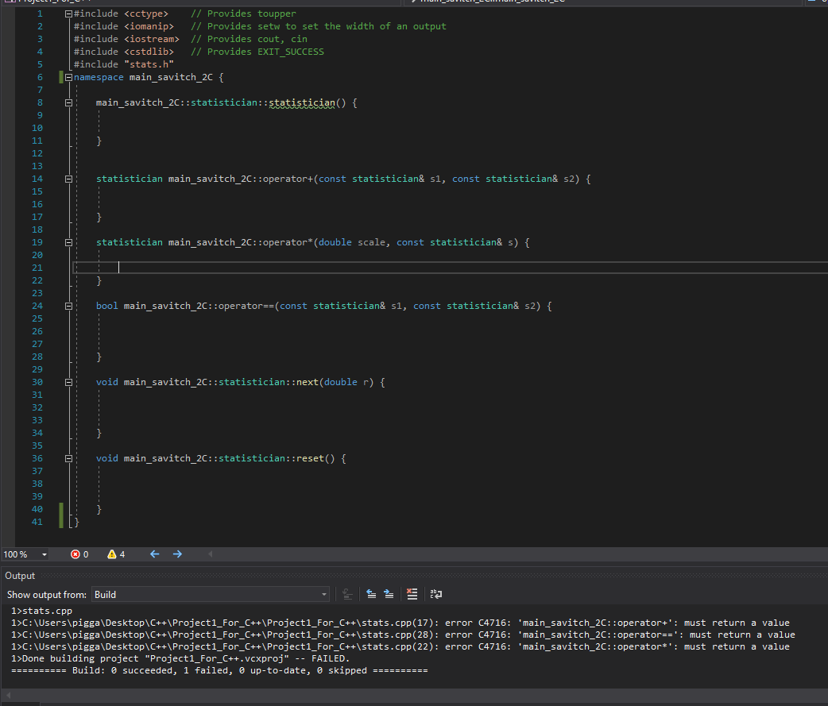Click the red error count indicator
This screenshot has width=828, height=706.
[x=79, y=554]
